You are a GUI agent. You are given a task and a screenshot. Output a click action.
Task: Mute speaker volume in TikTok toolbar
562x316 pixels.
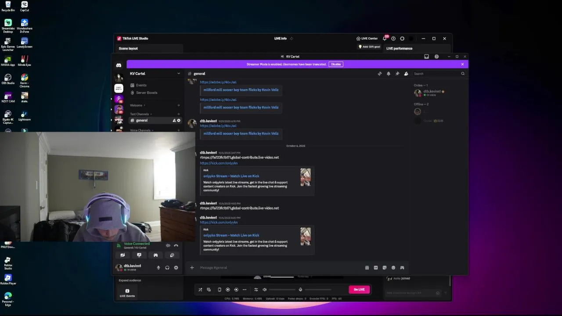tap(264, 290)
